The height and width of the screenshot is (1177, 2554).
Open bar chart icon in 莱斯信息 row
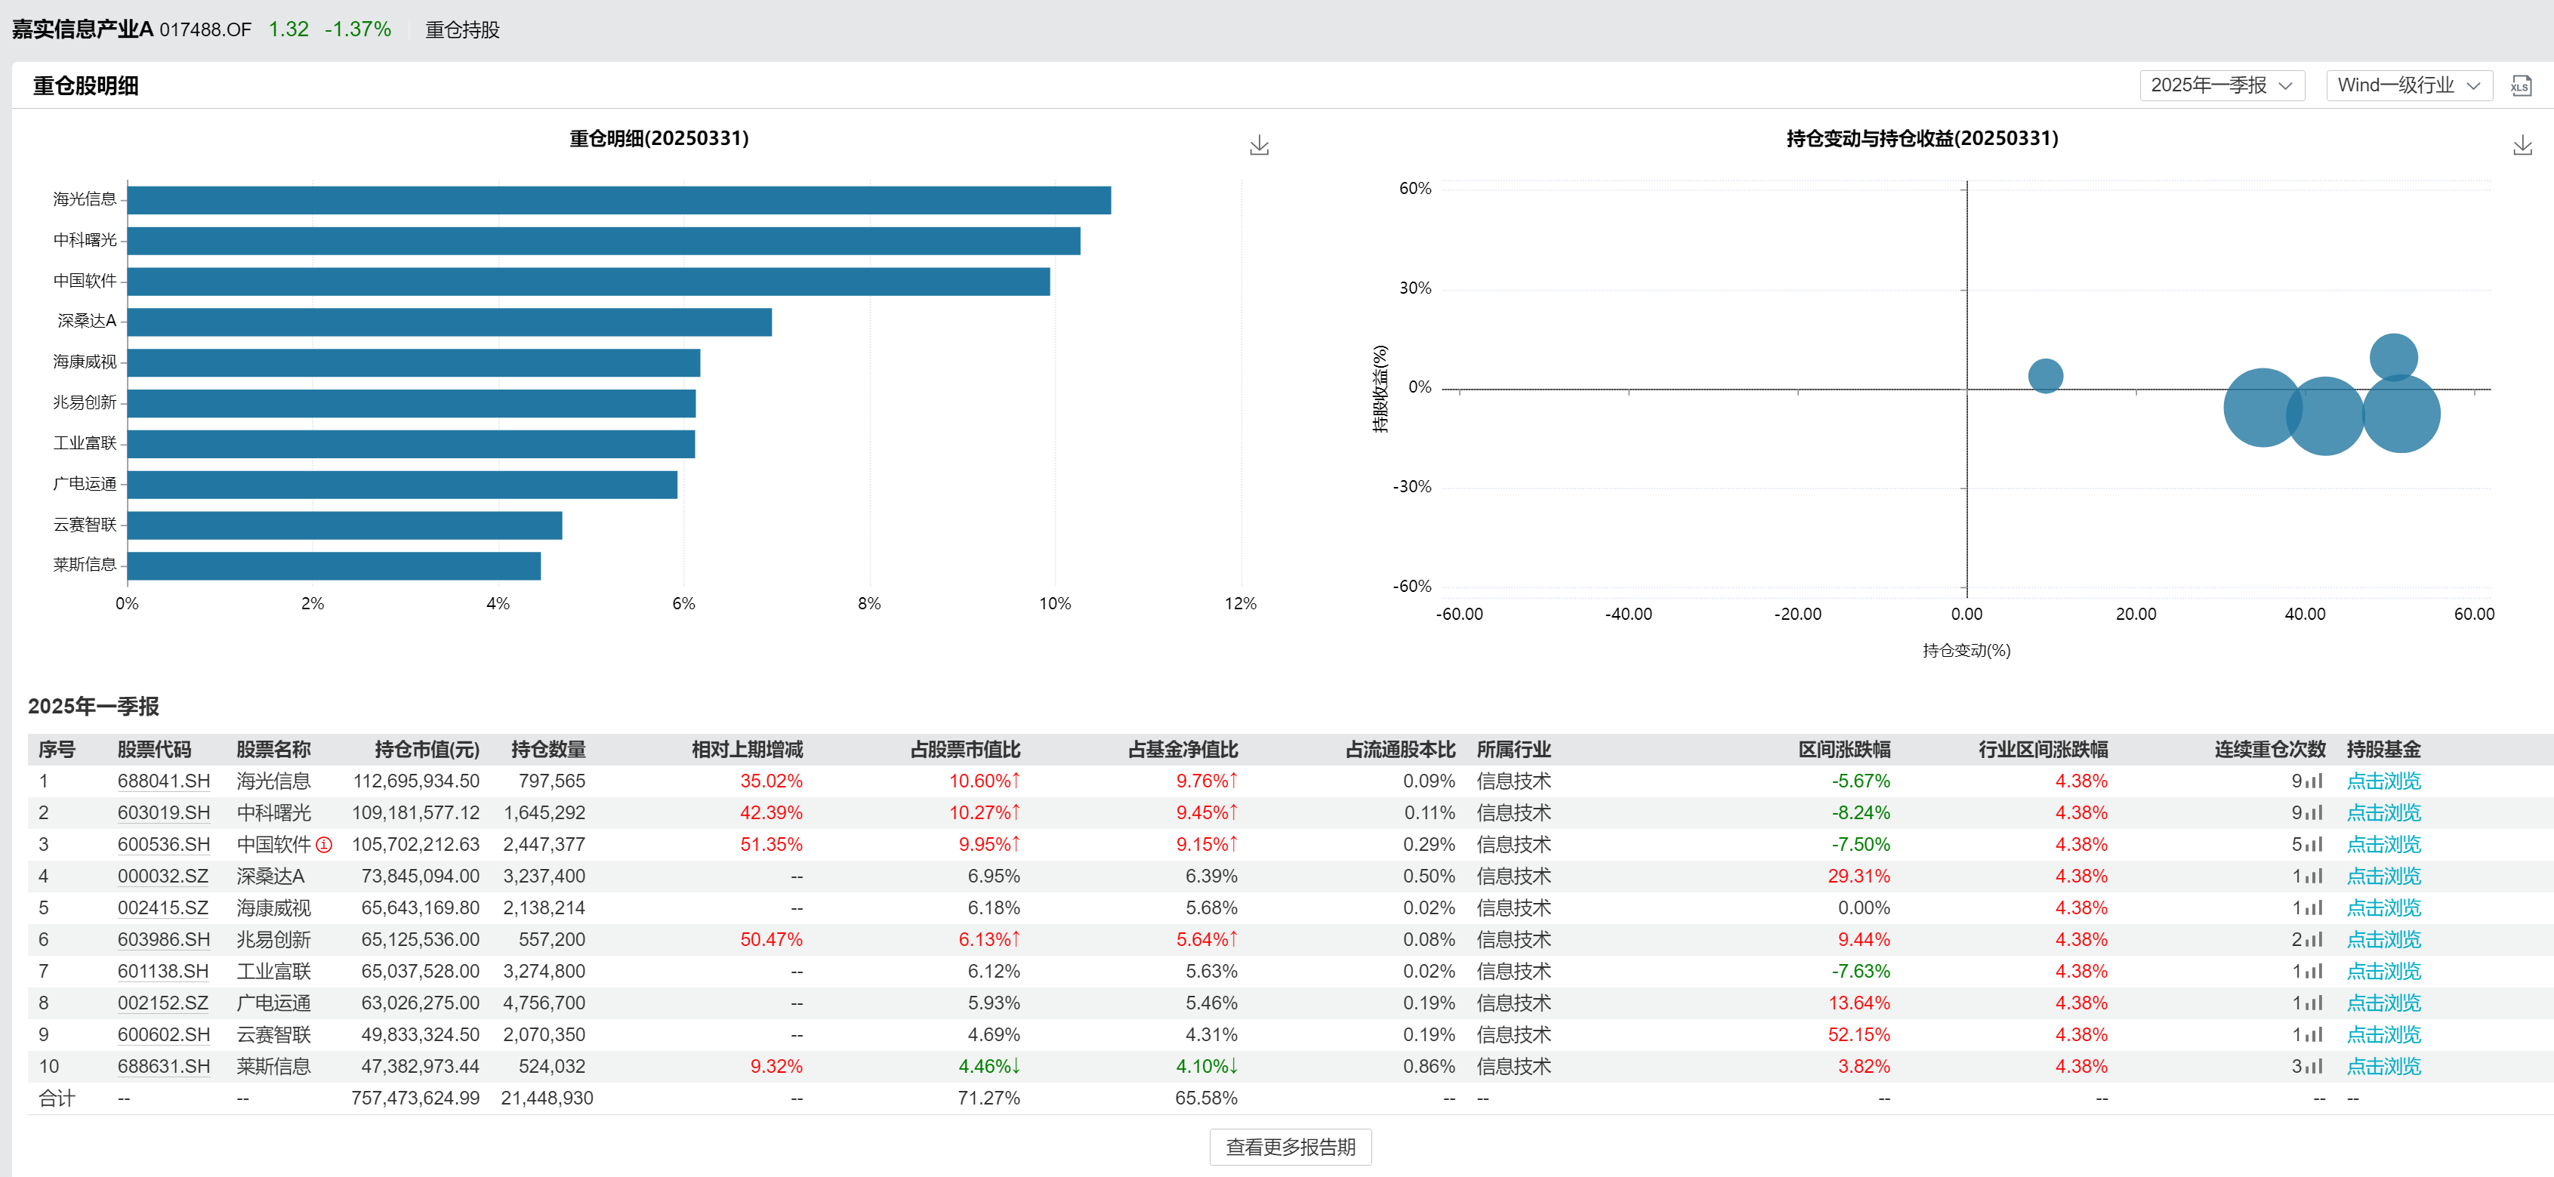click(x=2314, y=1067)
